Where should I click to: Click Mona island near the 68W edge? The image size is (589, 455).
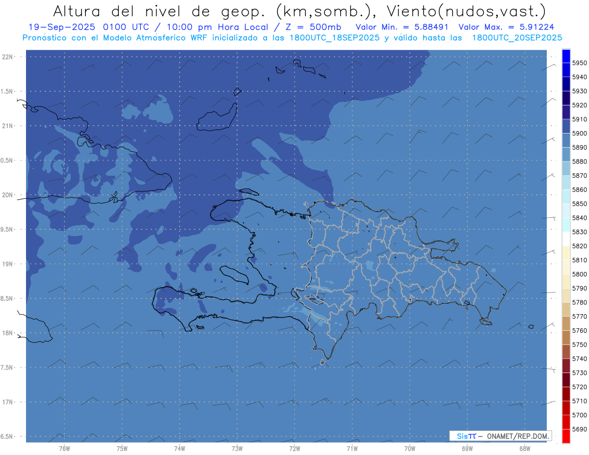click(531, 326)
